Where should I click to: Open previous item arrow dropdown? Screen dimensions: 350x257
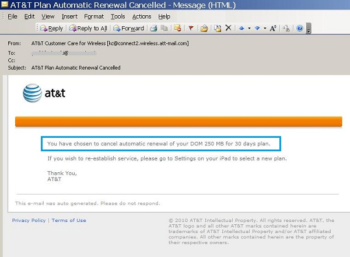(249, 29)
